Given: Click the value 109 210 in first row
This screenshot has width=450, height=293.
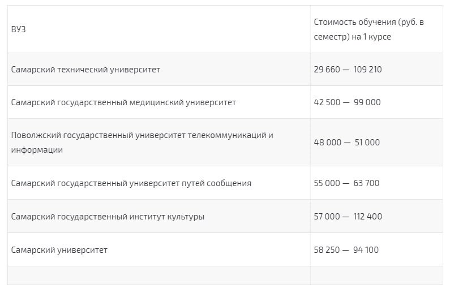Looking at the screenshot, I should [367, 70].
